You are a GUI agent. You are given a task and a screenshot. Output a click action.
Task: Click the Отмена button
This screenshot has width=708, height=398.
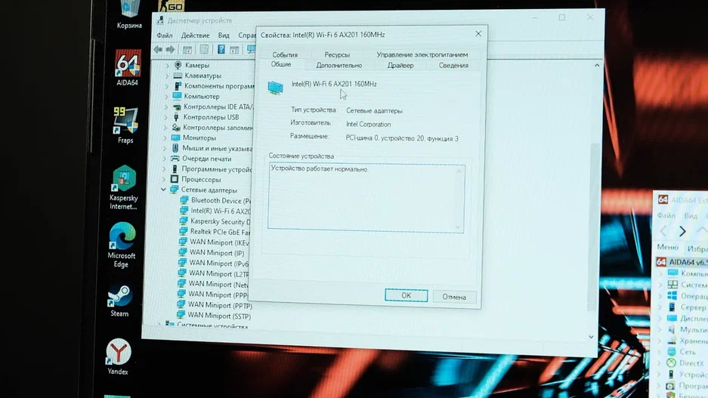click(x=454, y=297)
